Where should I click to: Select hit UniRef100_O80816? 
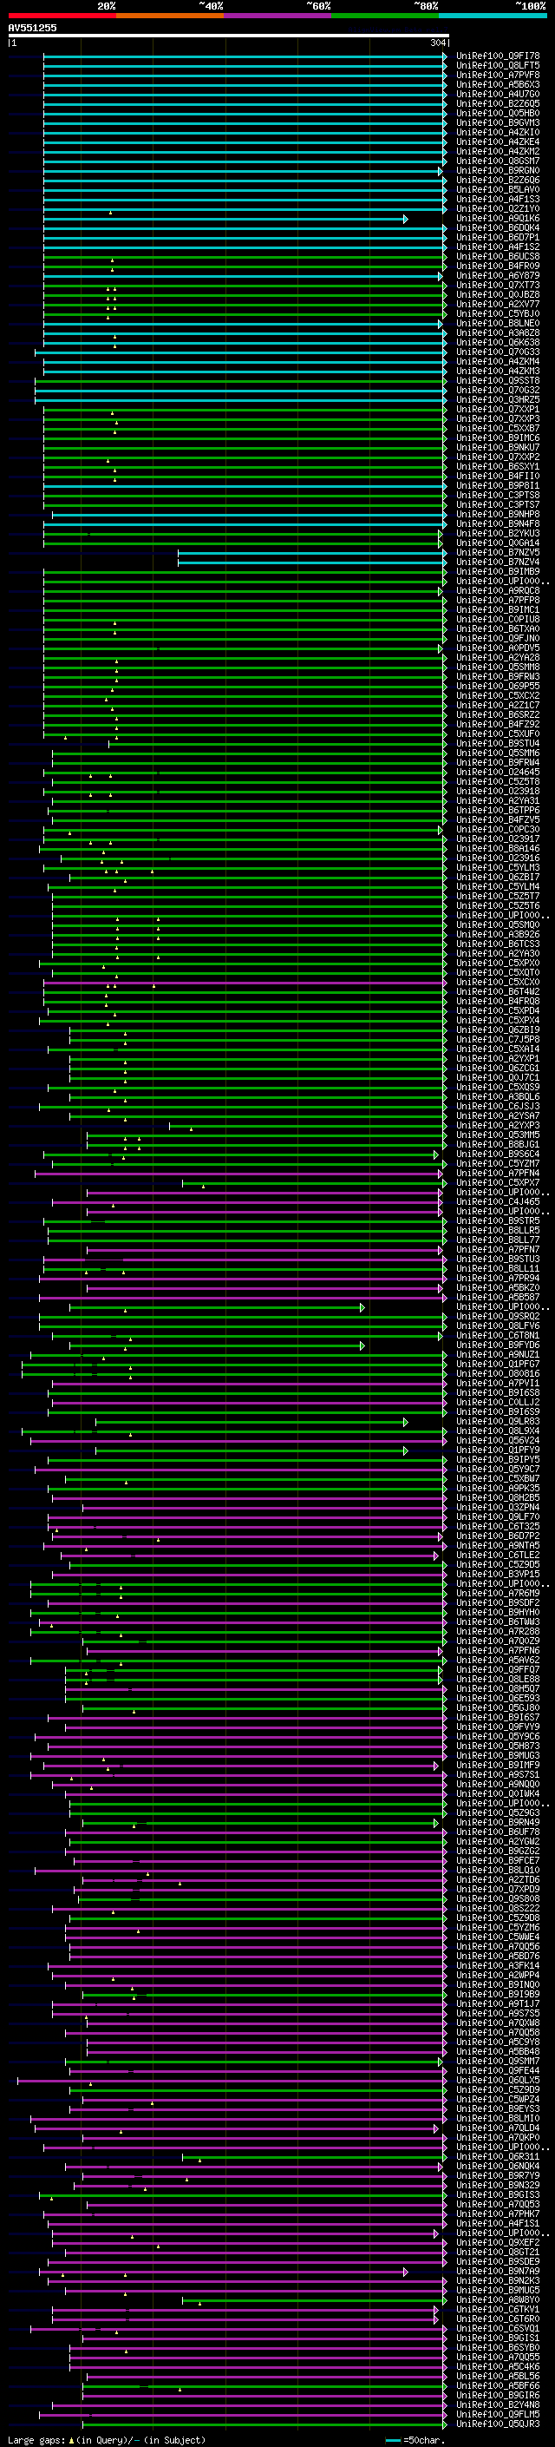click(x=498, y=1373)
